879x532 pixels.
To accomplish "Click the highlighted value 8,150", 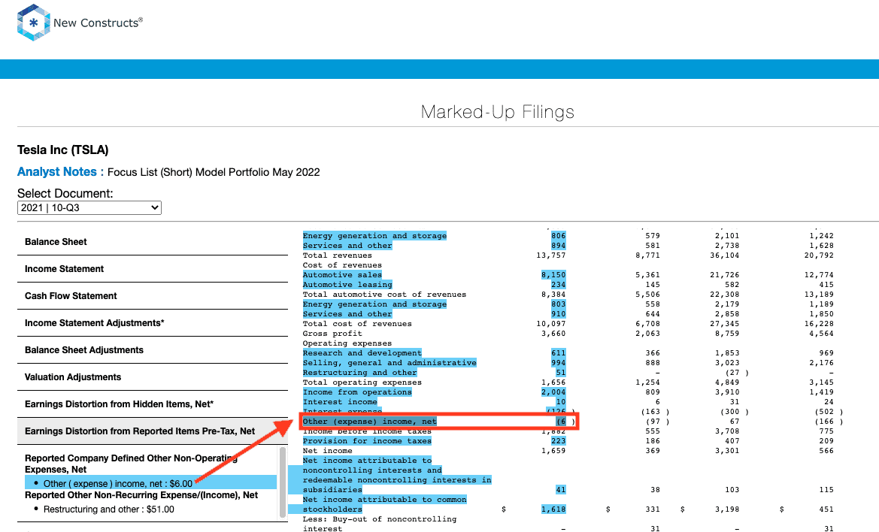I will coord(553,275).
